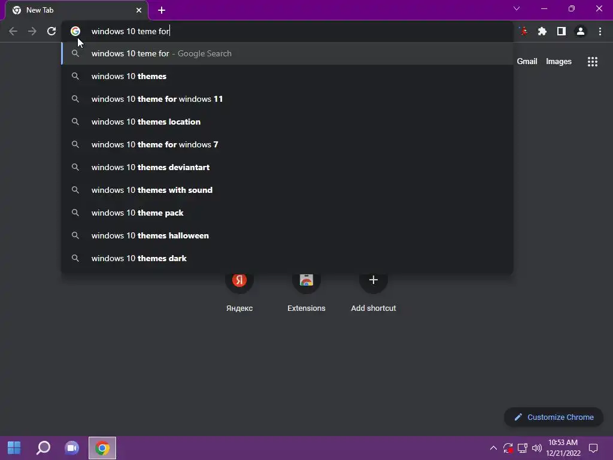Click the Customize Chrome button
The image size is (613, 460).
554,417
